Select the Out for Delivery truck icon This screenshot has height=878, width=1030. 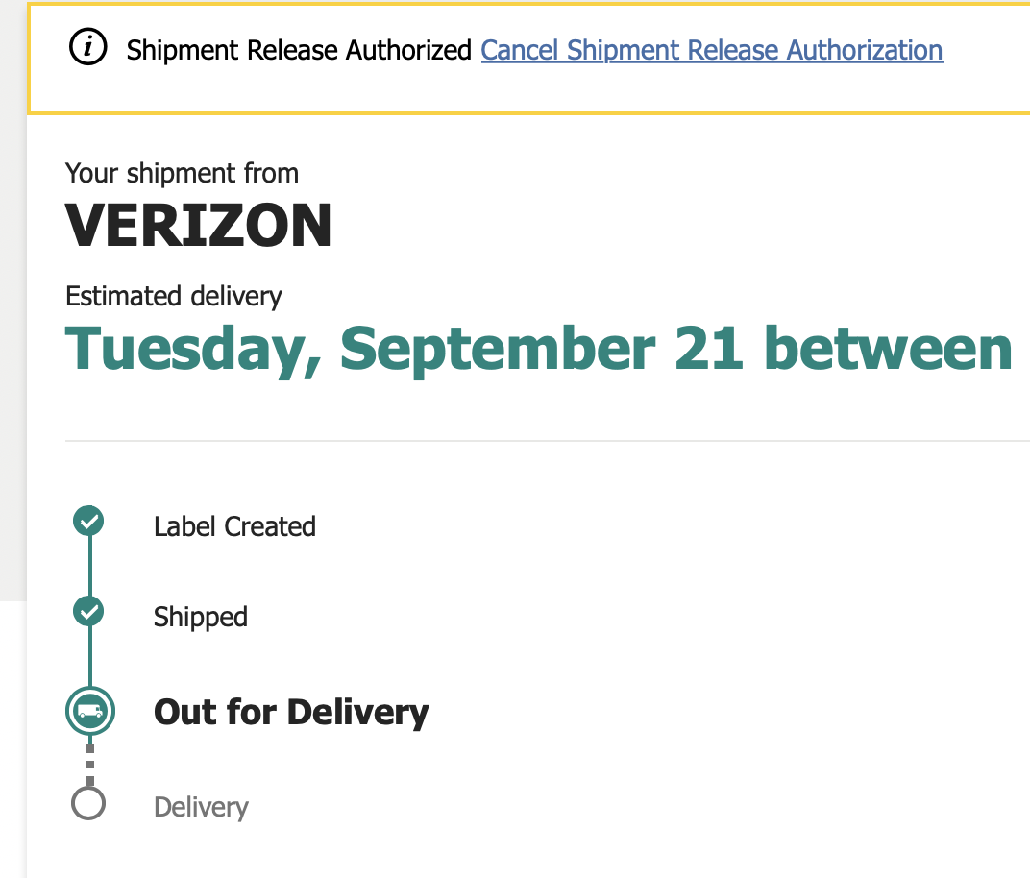(x=90, y=712)
